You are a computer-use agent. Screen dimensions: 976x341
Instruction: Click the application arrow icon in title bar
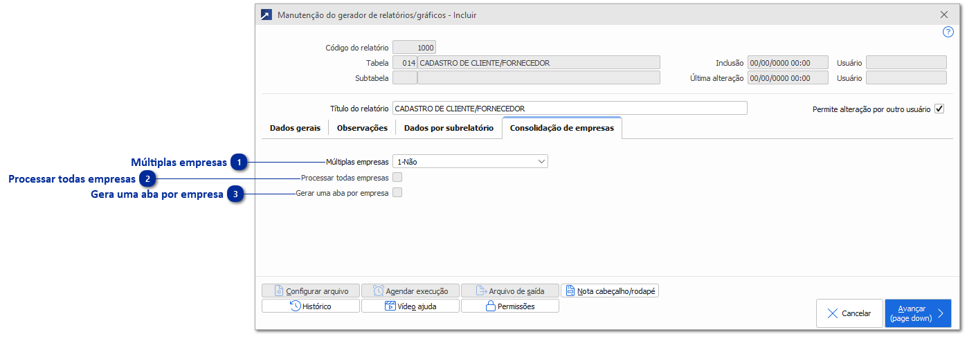[266, 15]
